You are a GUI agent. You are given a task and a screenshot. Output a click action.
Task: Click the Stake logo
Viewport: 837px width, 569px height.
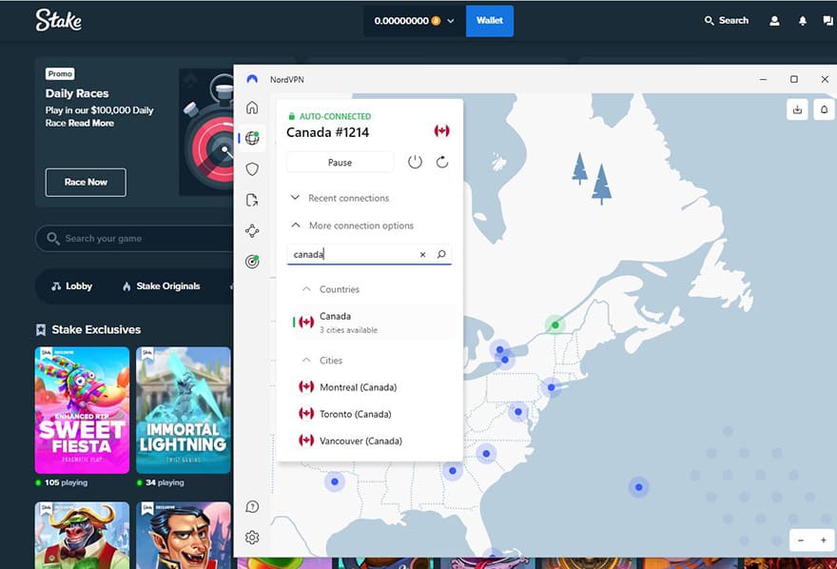(58, 20)
